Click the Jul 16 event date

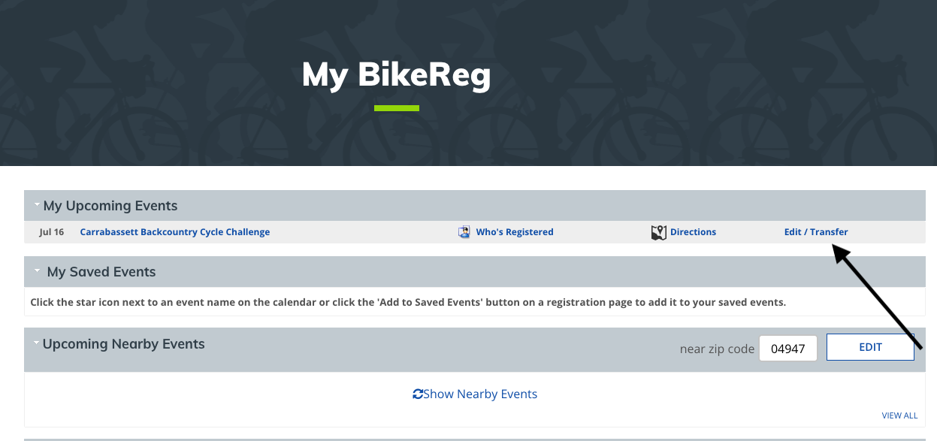52,232
